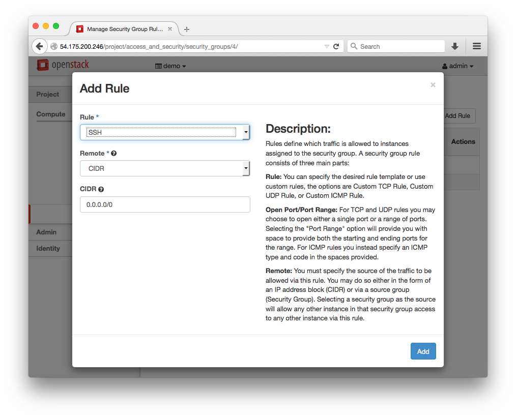Click the browser back arrow button
Image resolution: width=516 pixels, height=418 pixels.
[x=39, y=46]
